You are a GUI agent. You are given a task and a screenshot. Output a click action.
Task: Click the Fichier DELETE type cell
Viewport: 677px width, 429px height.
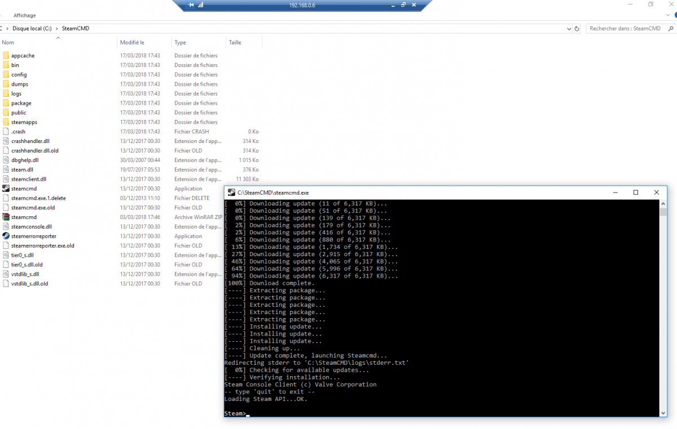(192, 198)
